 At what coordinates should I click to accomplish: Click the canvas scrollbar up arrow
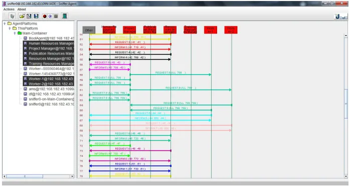pos(346,35)
